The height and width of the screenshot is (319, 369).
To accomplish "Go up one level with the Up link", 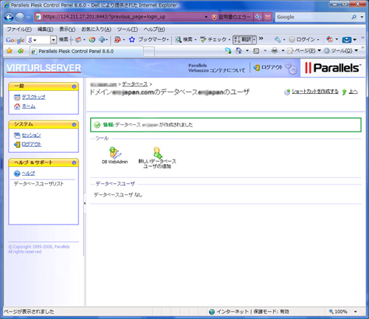I will click(x=353, y=92).
